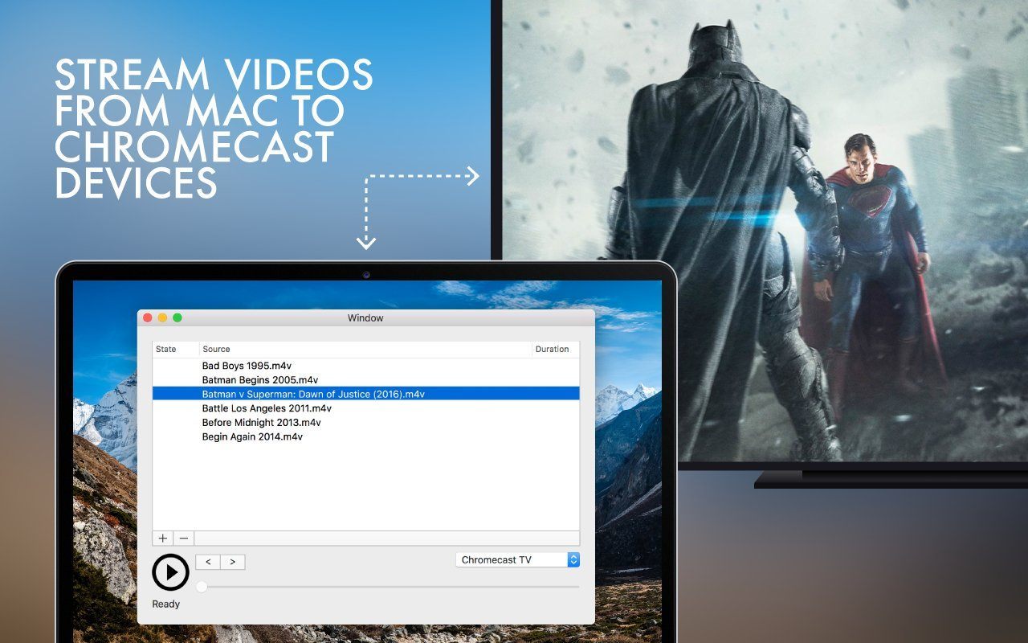Select Battle Los Angeles 2011.m4v row
This screenshot has width=1028, height=643.
366,408
